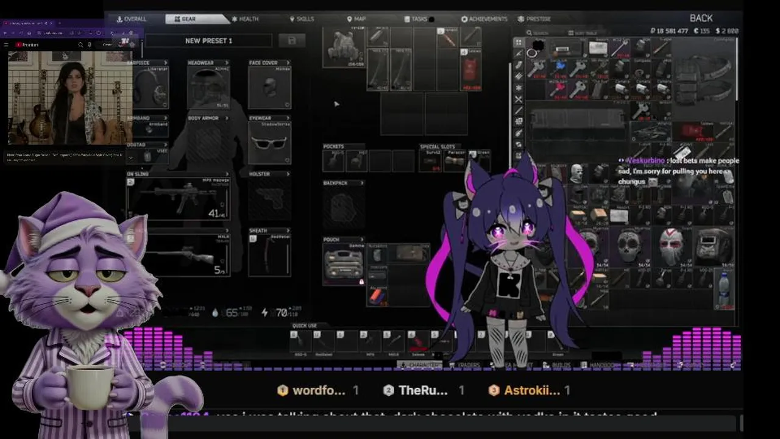
Task: Select the all-items grid stash tab
Action: (x=519, y=43)
